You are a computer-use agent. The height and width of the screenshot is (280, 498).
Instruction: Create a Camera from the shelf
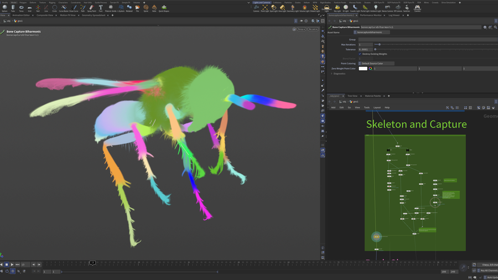256,8
